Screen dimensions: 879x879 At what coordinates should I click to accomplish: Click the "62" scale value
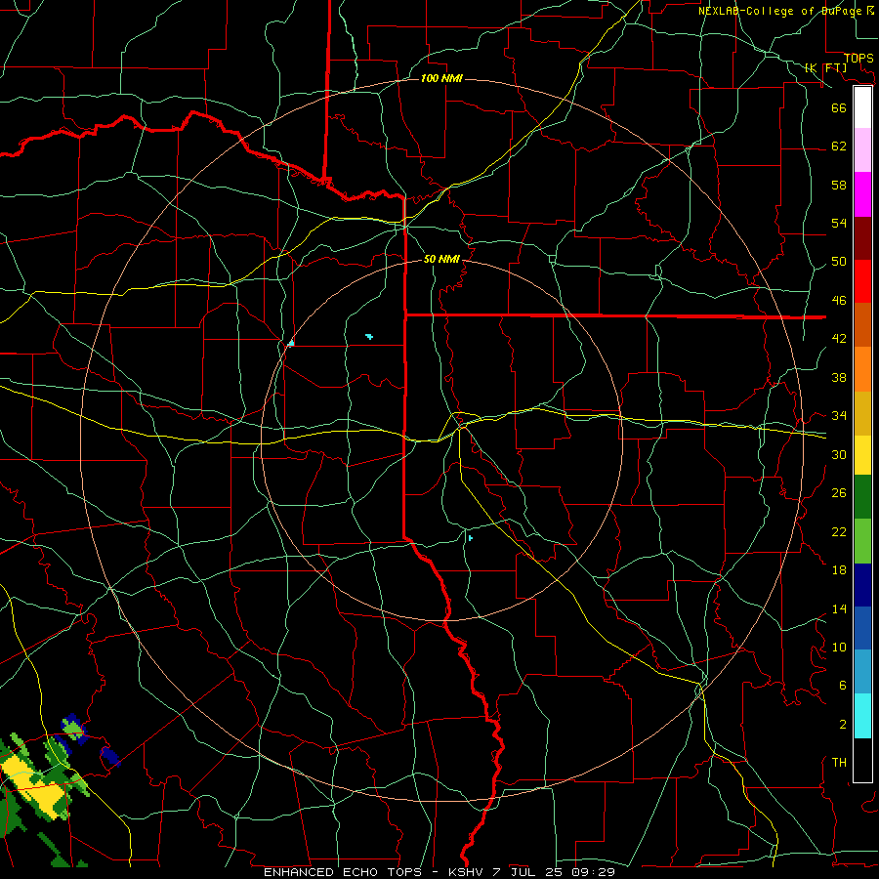[x=839, y=146]
